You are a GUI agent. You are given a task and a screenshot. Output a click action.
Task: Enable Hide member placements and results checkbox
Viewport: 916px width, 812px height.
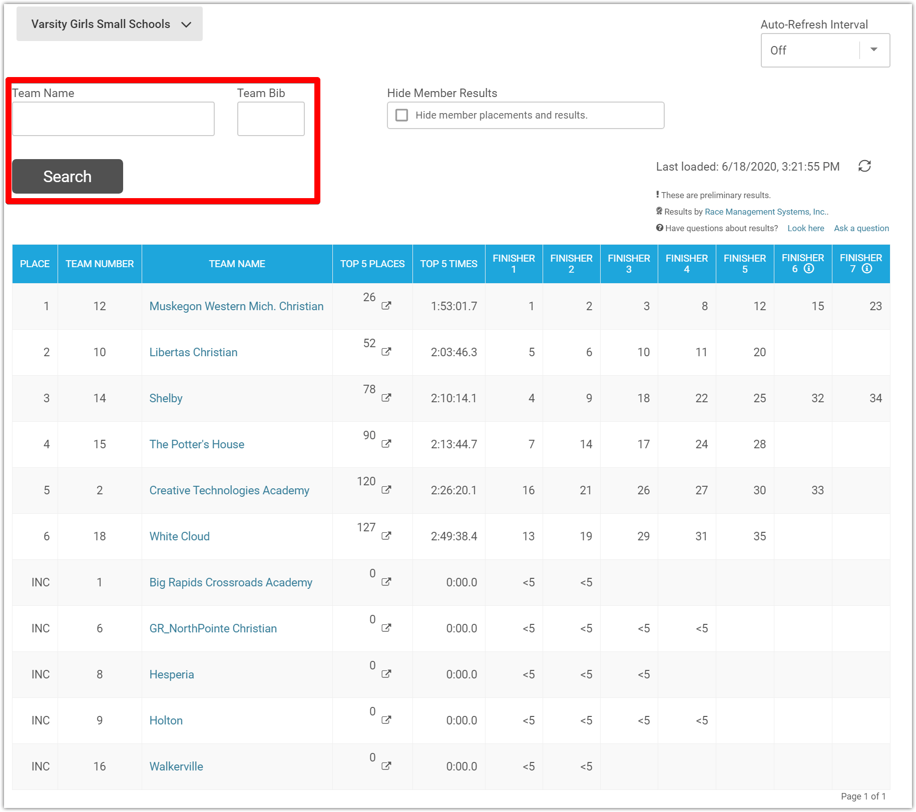[x=401, y=115]
